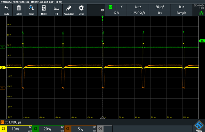Click the time reference triangle at bottom
The image size is (205, 132).
point(102,117)
